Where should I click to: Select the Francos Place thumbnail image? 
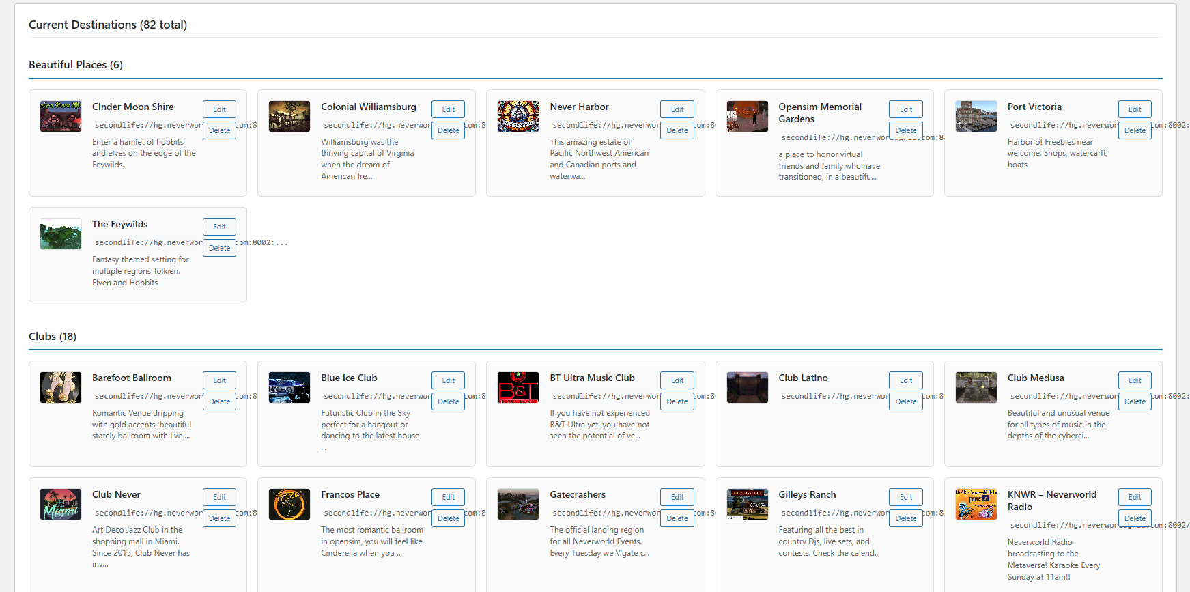289,504
